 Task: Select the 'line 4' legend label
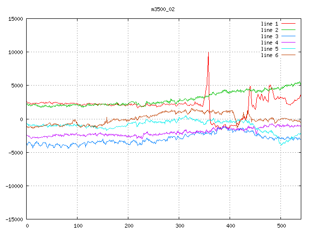(269, 43)
